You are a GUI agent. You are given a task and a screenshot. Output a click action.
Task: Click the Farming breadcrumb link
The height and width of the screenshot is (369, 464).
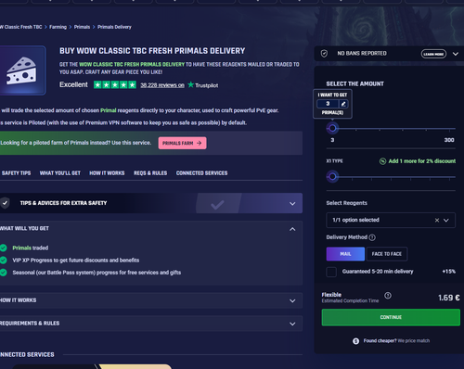tap(58, 27)
